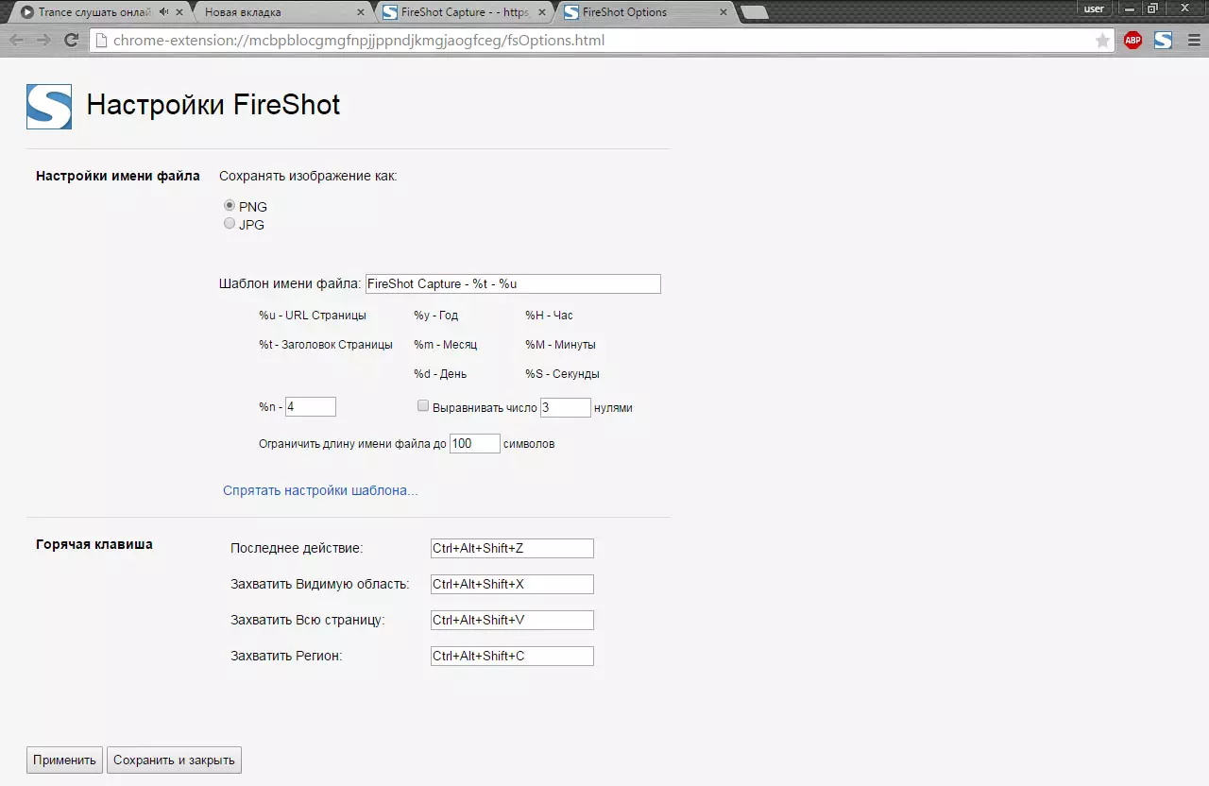Click the Последнее действие hotkey field

(512, 548)
